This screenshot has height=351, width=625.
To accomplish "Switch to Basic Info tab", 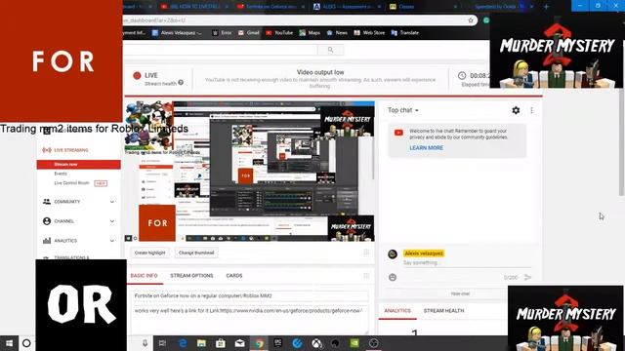I will [144, 275].
